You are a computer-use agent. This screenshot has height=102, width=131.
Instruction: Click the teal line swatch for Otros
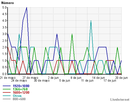7,96
